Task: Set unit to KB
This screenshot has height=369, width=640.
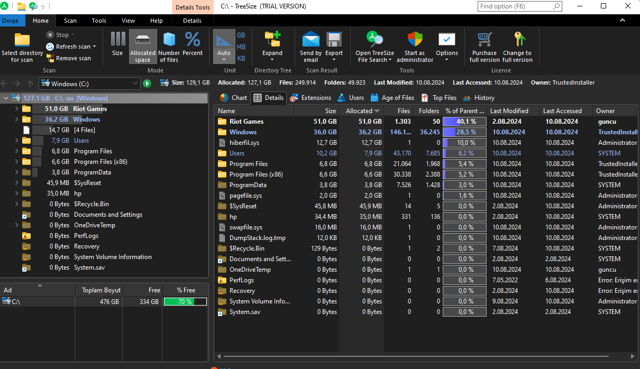Action: tap(241, 58)
